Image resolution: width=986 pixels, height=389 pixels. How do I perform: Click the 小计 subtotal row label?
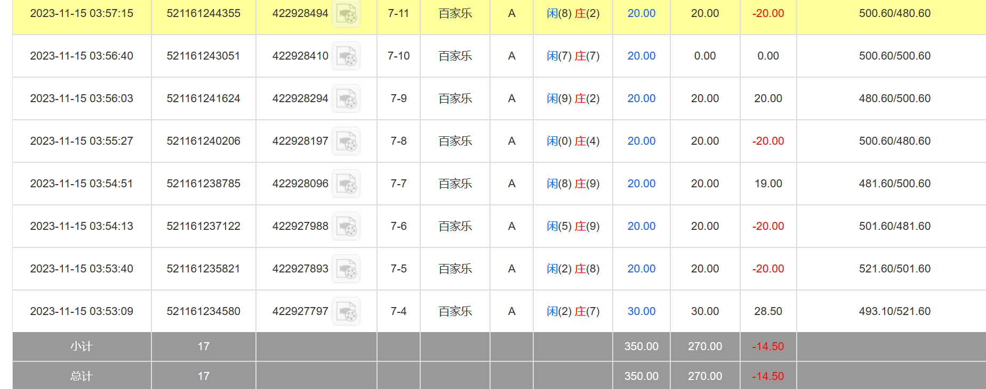click(82, 346)
